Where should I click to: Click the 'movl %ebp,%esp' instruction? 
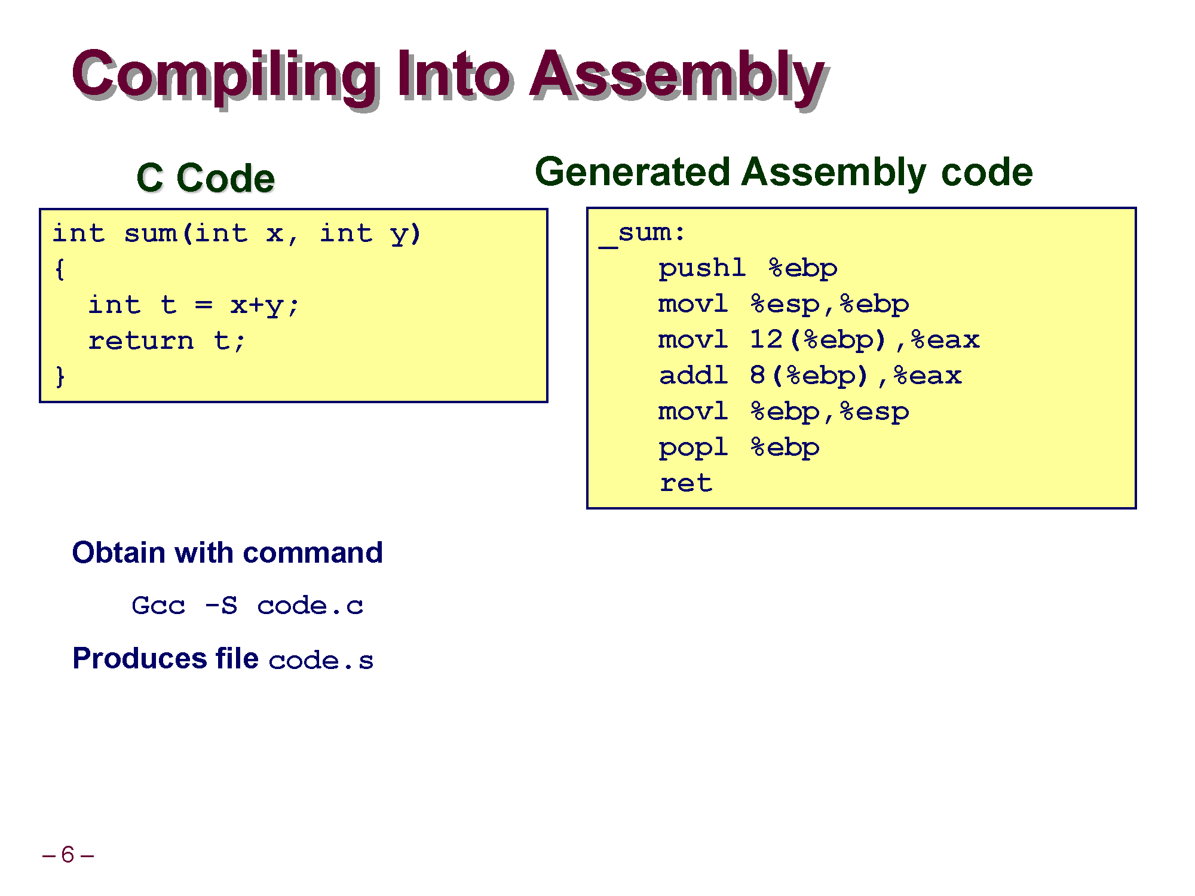[783, 412]
